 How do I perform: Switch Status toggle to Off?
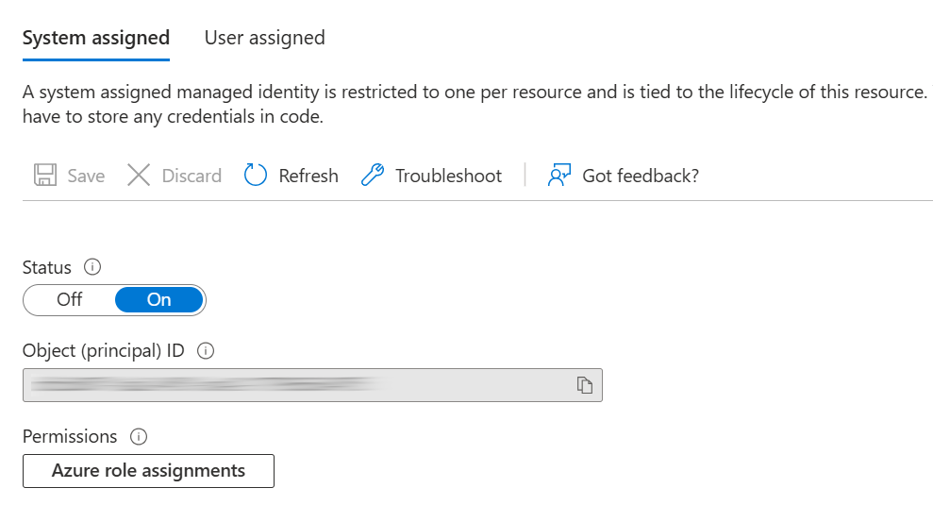pyautogui.click(x=69, y=299)
